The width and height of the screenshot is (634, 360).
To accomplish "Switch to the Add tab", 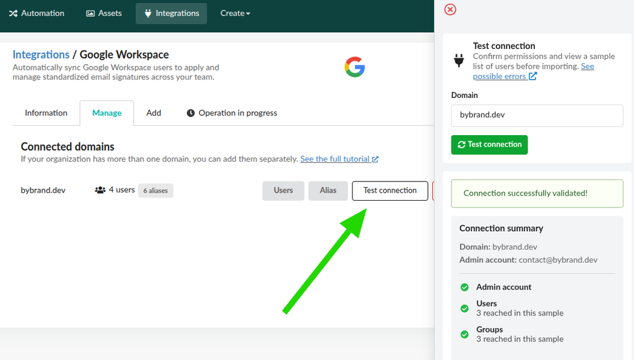I will [154, 113].
